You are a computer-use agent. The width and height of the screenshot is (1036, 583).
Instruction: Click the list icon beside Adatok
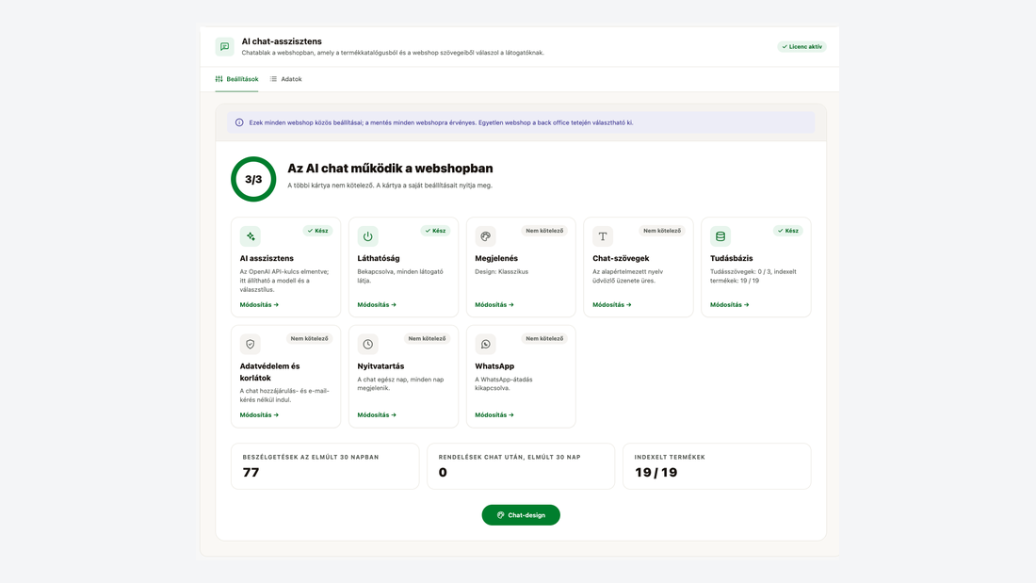(x=273, y=79)
